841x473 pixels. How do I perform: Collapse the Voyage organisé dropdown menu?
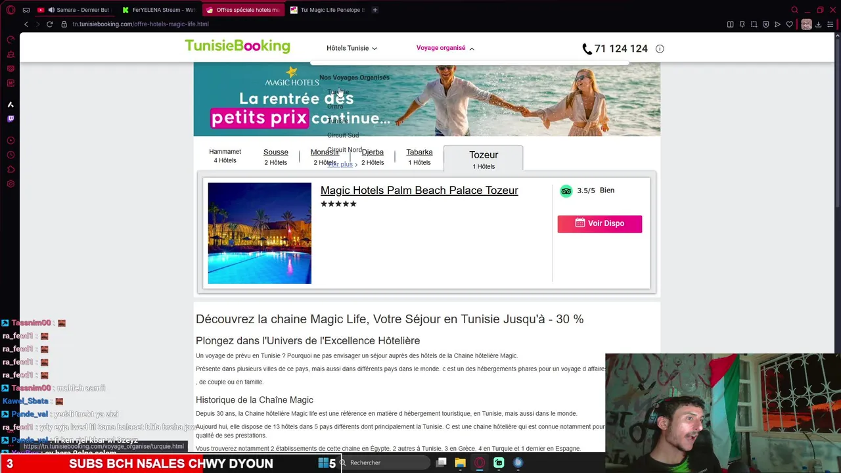click(x=445, y=48)
